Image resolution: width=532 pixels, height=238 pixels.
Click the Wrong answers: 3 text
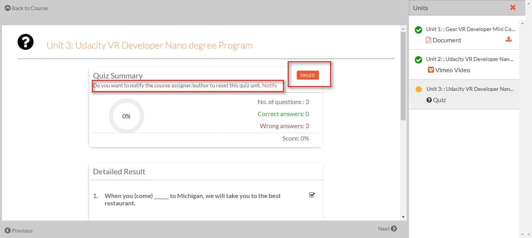[x=284, y=126]
